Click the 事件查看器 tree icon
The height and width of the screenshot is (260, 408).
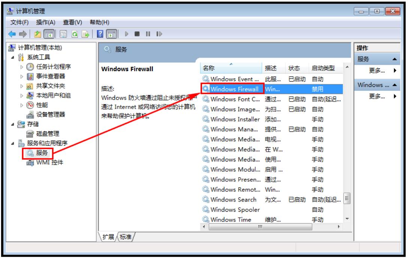point(30,76)
